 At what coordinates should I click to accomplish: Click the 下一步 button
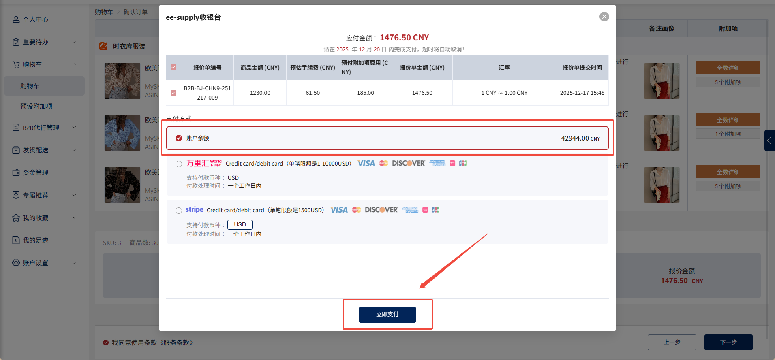click(x=728, y=342)
